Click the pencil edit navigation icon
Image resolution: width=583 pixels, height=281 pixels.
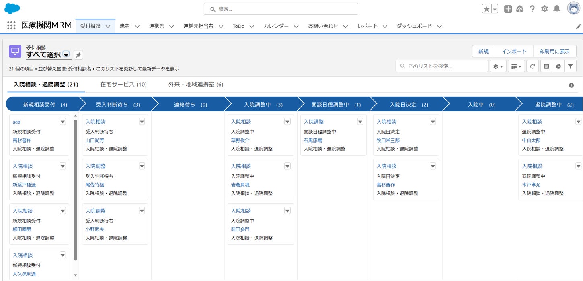[x=578, y=26]
